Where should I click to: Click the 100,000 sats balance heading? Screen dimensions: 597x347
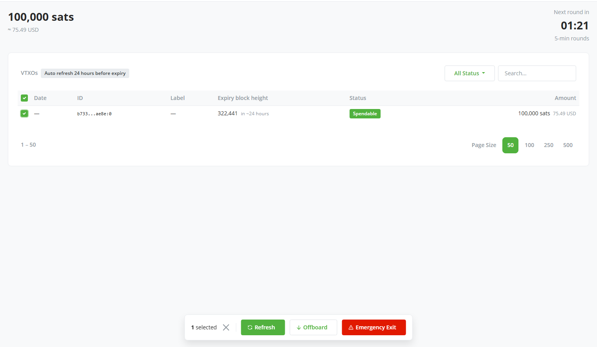[x=41, y=17]
